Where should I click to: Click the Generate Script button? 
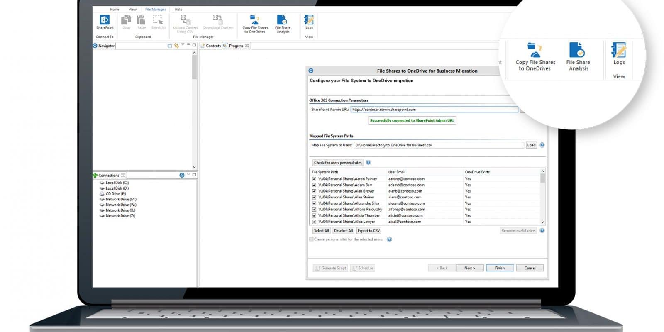330,268
